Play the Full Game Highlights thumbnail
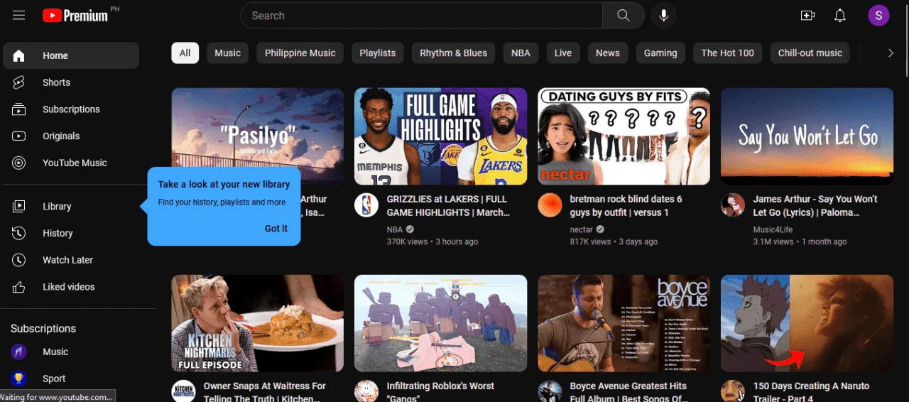This screenshot has height=402, width=909. [x=440, y=136]
